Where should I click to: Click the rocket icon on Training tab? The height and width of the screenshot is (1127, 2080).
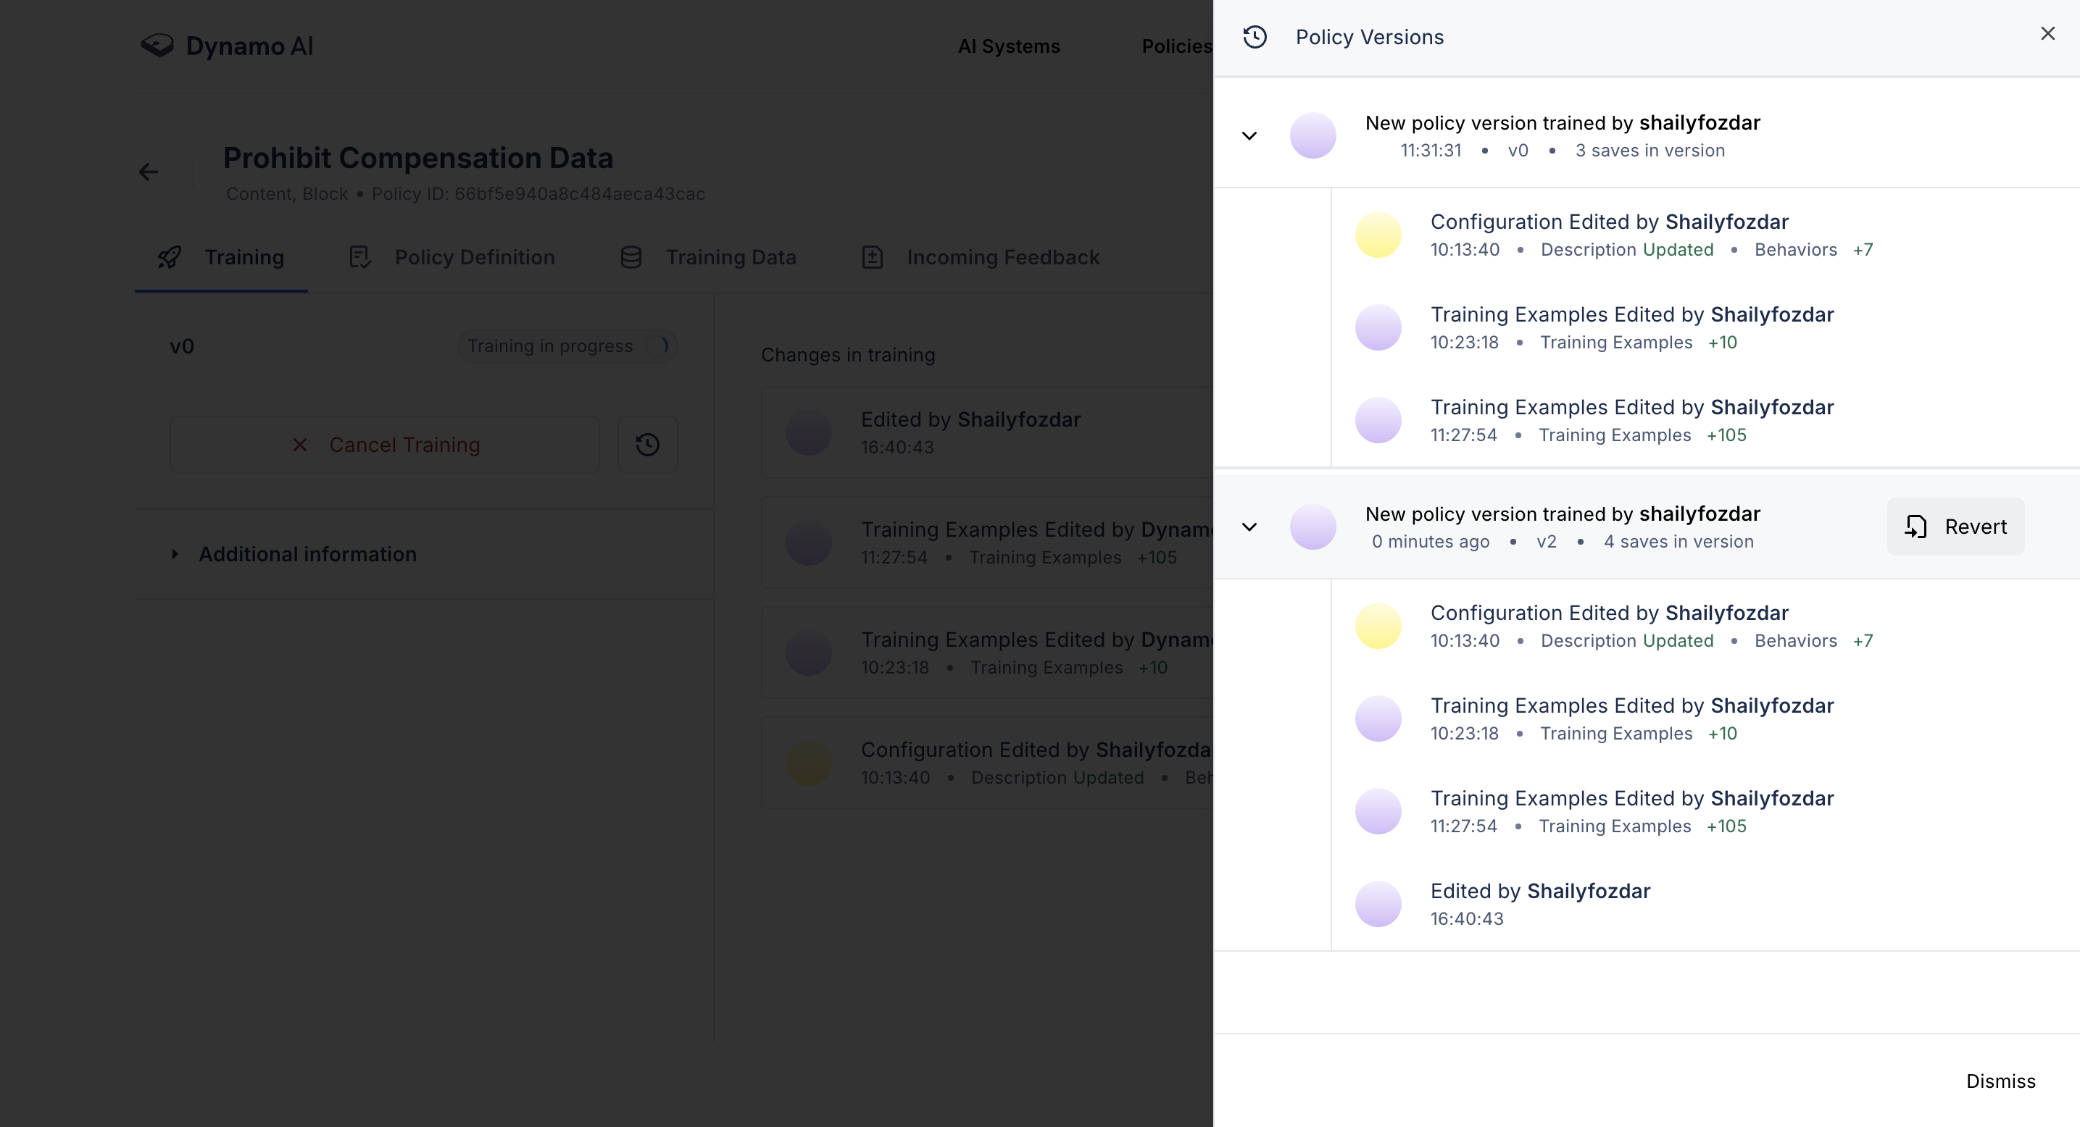pyautogui.click(x=170, y=257)
